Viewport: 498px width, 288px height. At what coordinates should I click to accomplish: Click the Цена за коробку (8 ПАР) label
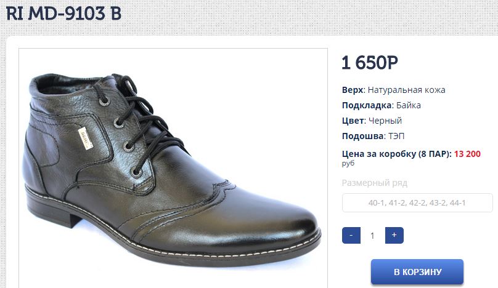pyautogui.click(x=396, y=154)
